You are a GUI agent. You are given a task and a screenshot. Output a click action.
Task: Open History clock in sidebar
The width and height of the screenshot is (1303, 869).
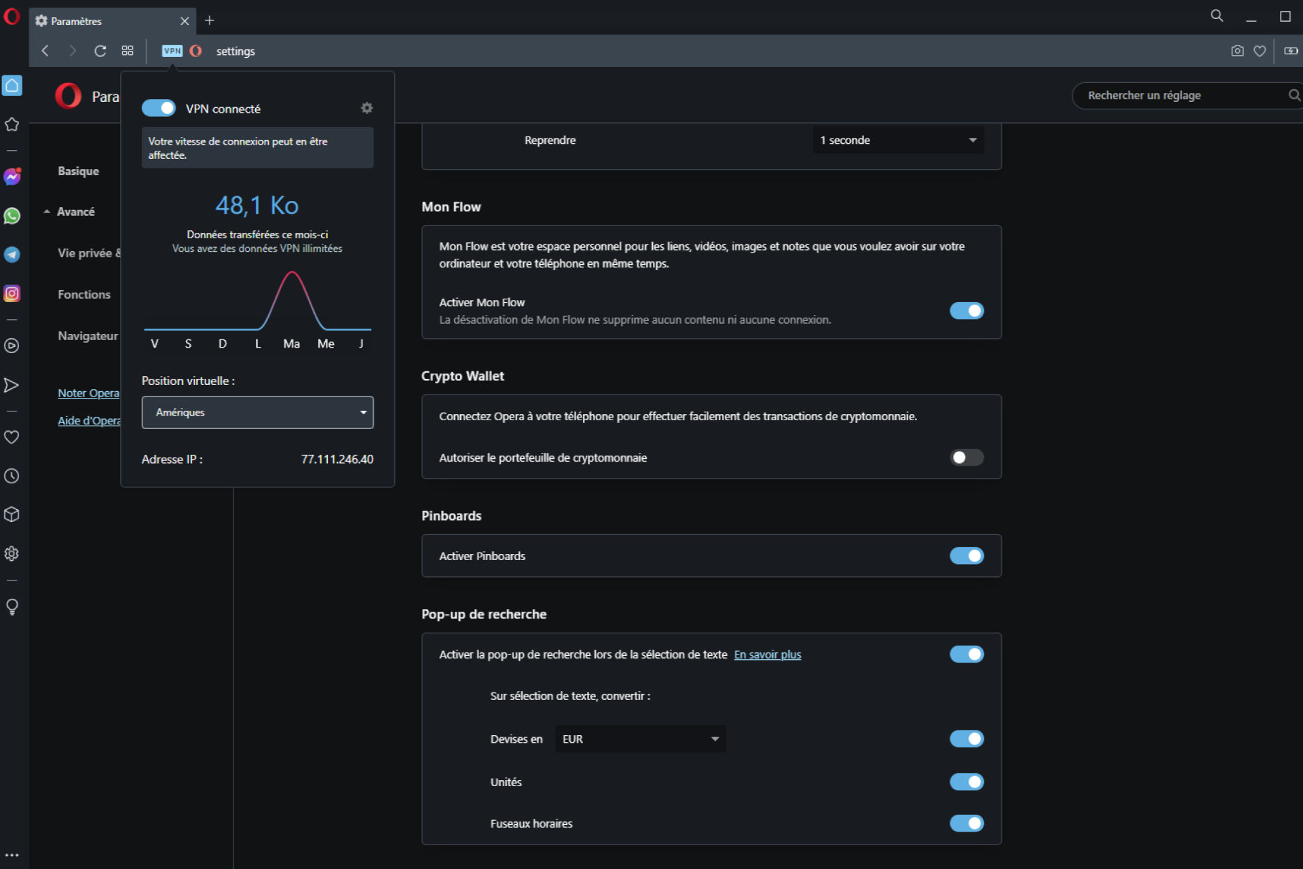tap(12, 476)
